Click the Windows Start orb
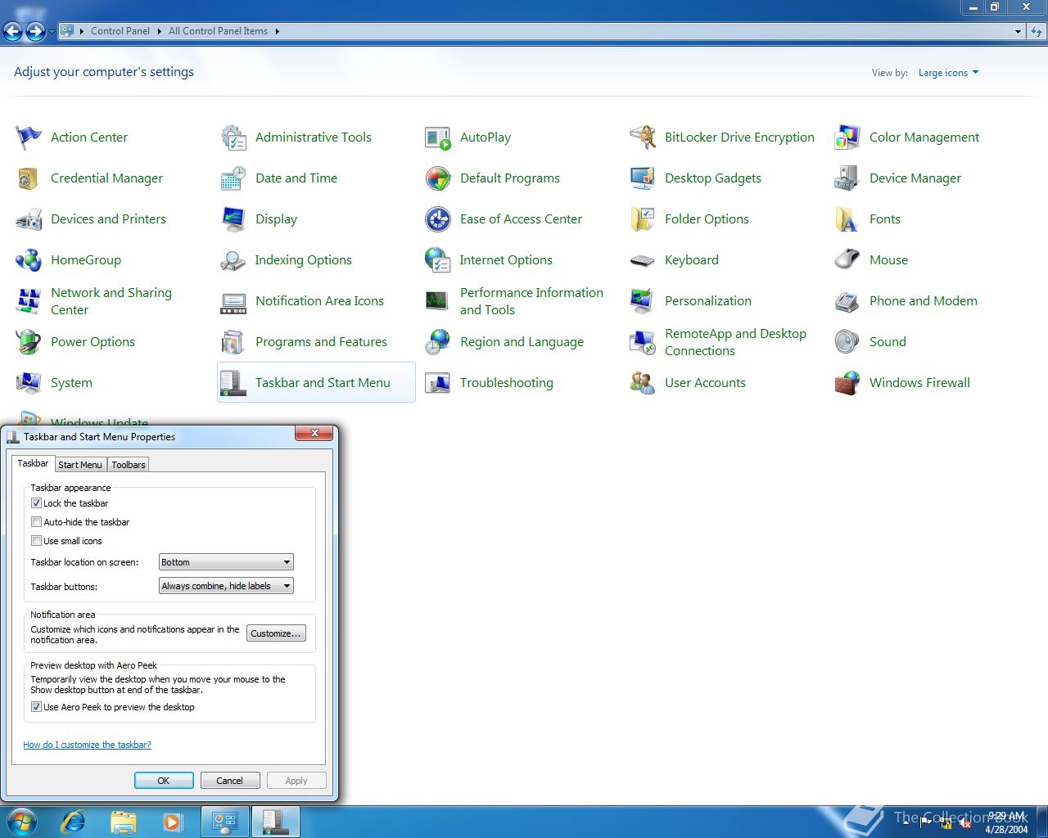This screenshot has width=1048, height=838. 22,822
